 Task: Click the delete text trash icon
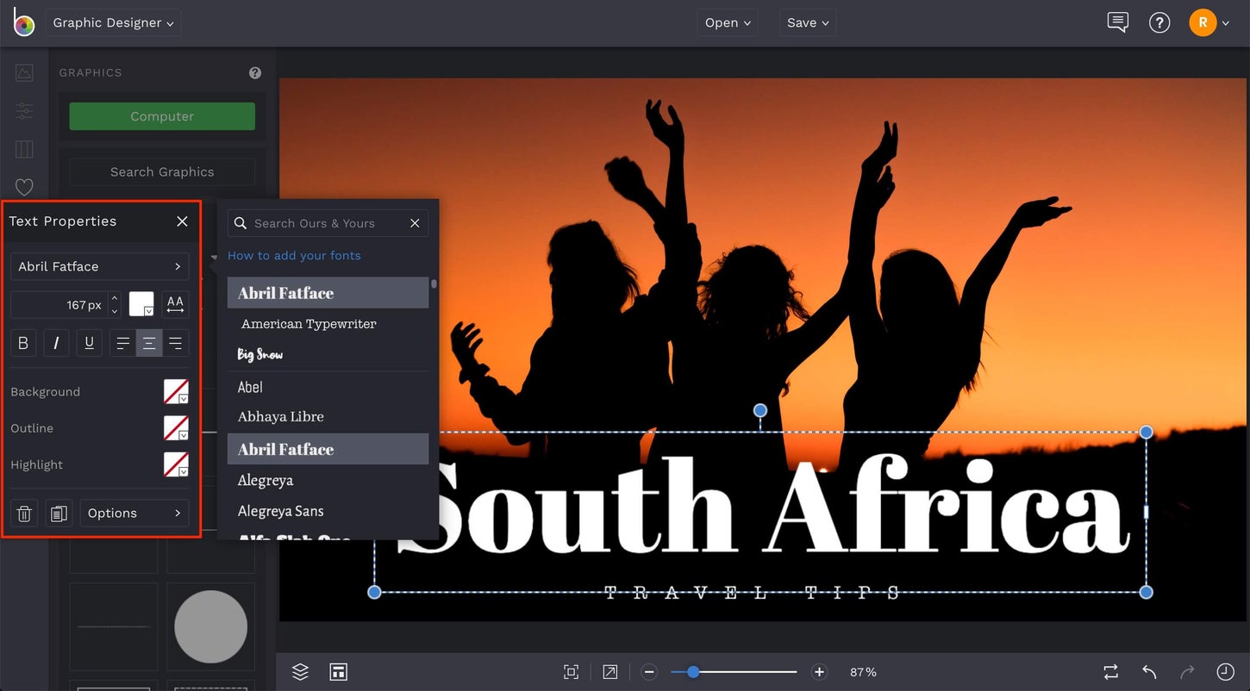coord(24,514)
